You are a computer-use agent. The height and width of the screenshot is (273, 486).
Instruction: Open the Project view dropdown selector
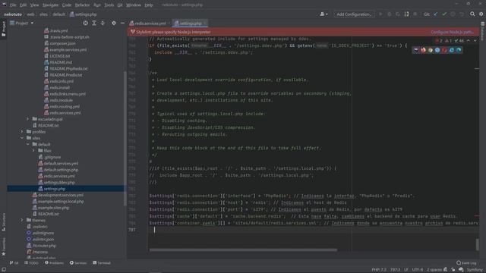pos(22,24)
